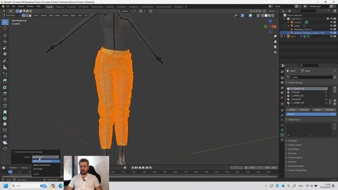Screen dimensions: 338x190
Task: Click the Remove vertex group button
Action: (304, 110)
